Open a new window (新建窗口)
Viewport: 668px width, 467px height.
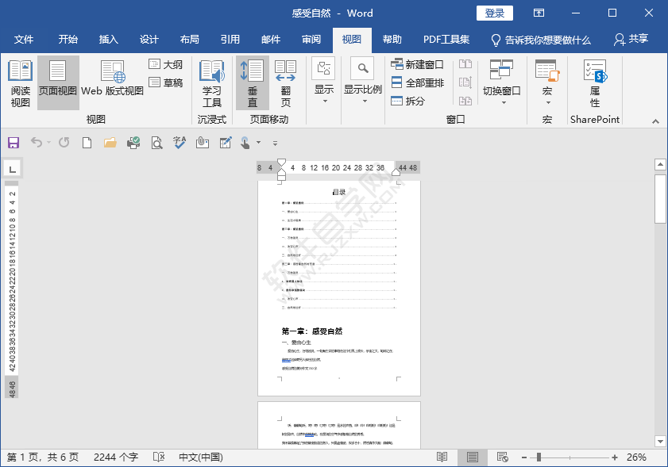pyautogui.click(x=418, y=65)
